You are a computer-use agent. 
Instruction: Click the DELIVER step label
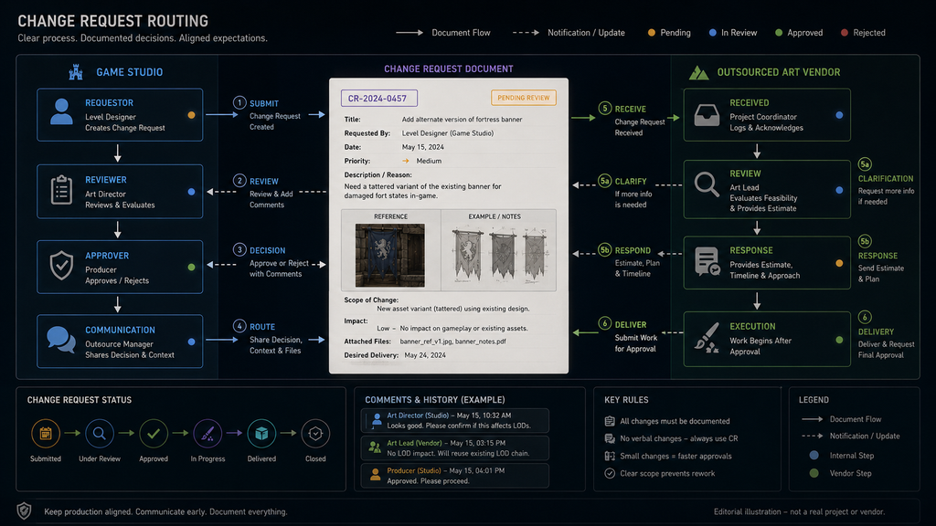[631, 325]
